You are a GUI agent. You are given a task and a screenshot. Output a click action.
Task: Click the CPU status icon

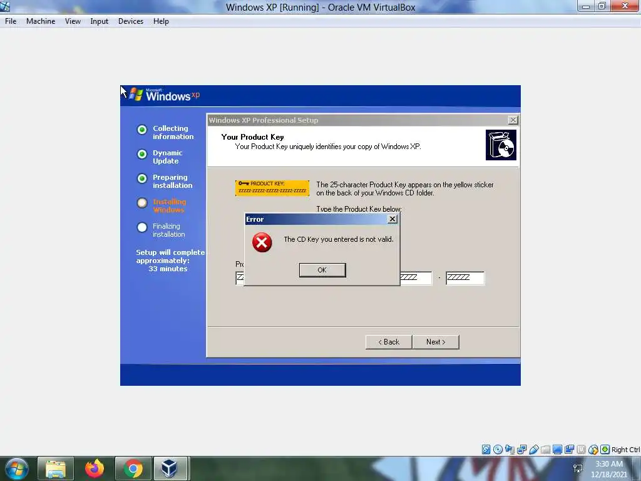pyautogui.click(x=581, y=450)
